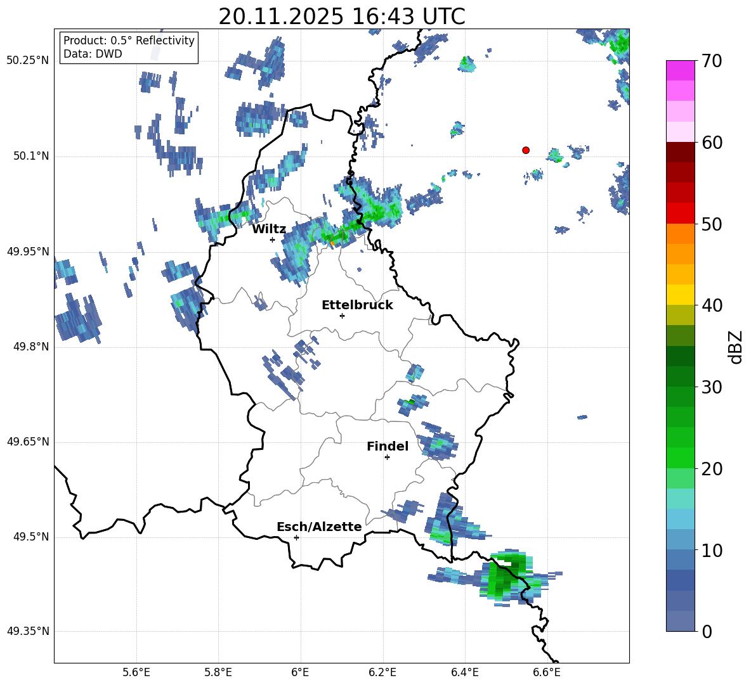Screen dimensions: 751x685
Task: Pick the orange segment at 50 dBZ
Action: [681, 234]
